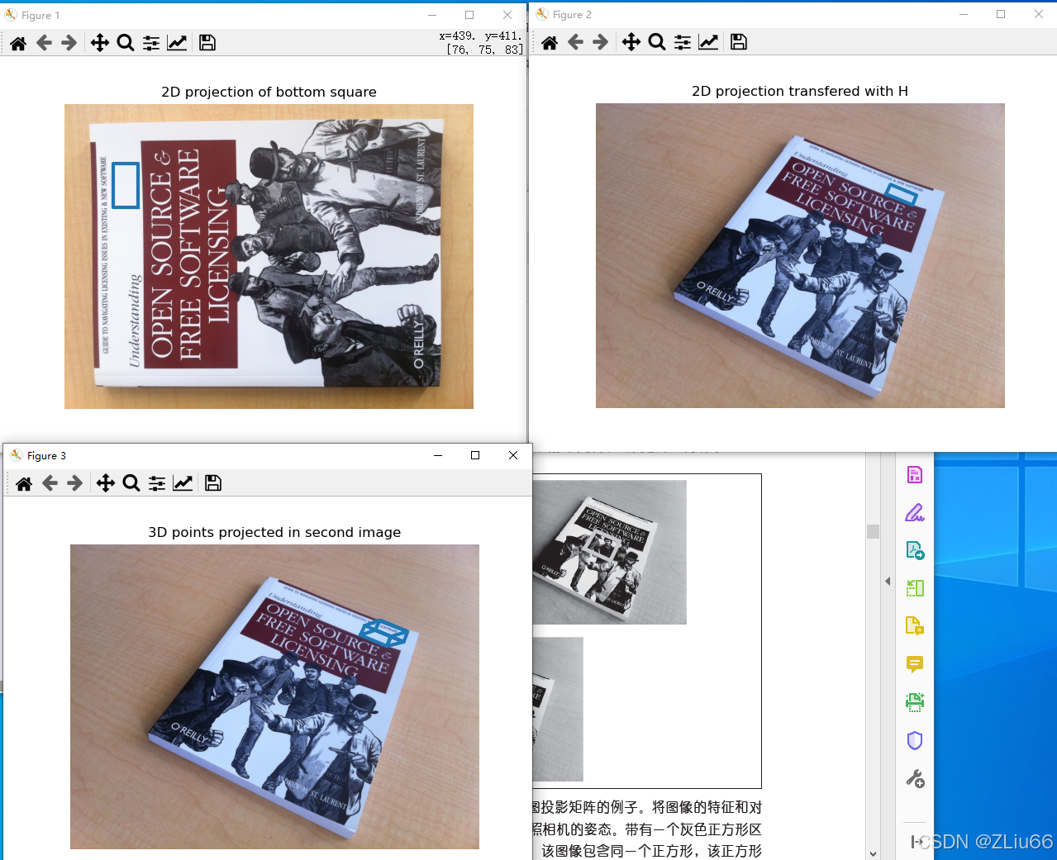The image size is (1057, 860).
Task: Click the PDF viewer scrollbar thumb
Action: tap(873, 531)
